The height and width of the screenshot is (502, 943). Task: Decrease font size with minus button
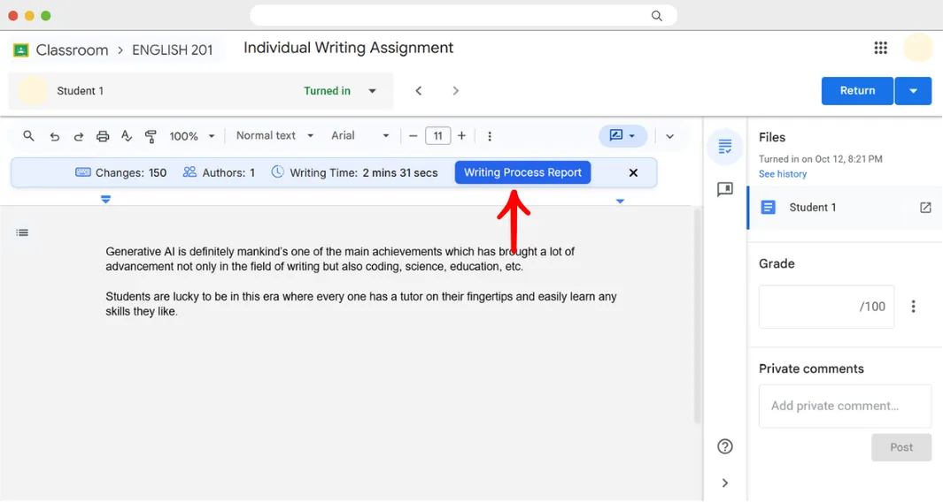point(414,136)
